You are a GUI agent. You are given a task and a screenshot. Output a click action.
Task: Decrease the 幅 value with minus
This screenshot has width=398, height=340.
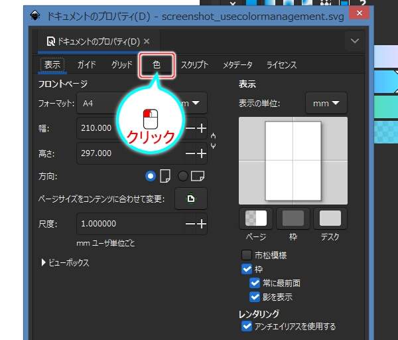[x=190, y=128]
